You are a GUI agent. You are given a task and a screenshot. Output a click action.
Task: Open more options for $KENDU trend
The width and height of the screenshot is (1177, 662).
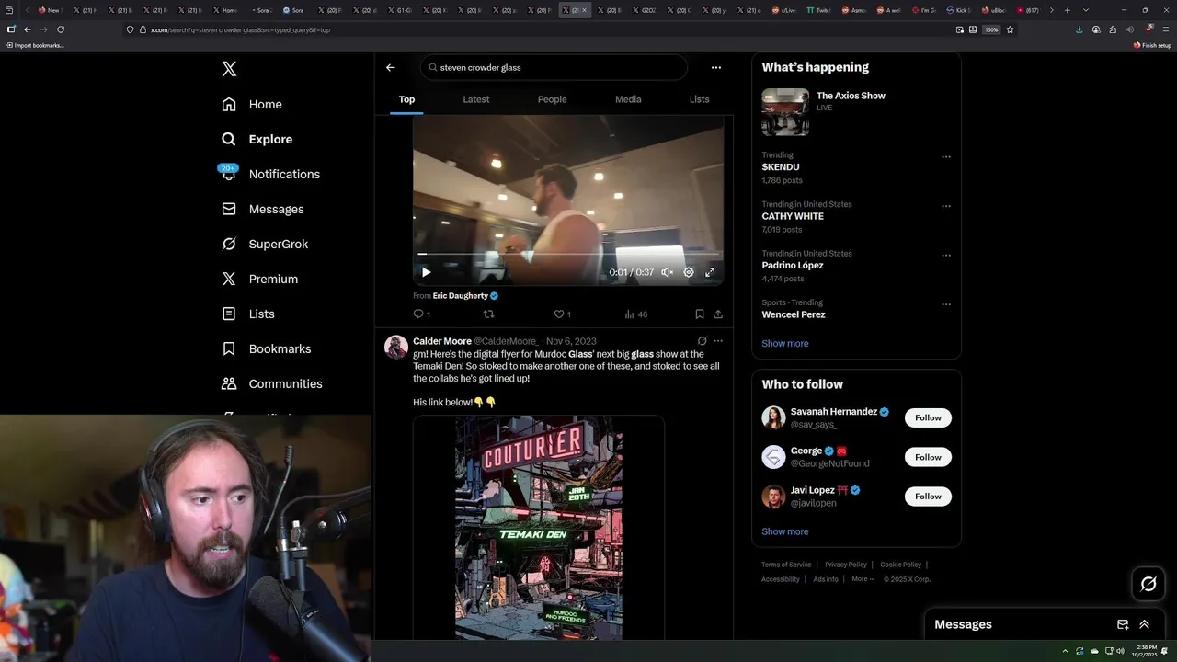pos(946,157)
